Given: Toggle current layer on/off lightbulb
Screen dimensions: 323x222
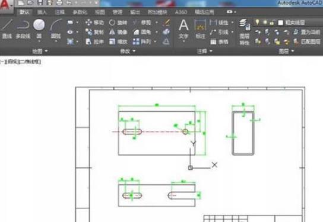Looking at the screenshot, I should click(257, 22).
